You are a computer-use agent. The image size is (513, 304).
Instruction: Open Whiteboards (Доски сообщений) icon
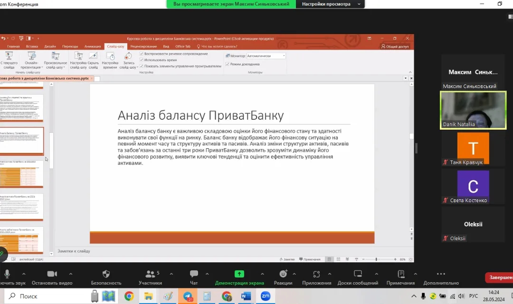pos(358,274)
